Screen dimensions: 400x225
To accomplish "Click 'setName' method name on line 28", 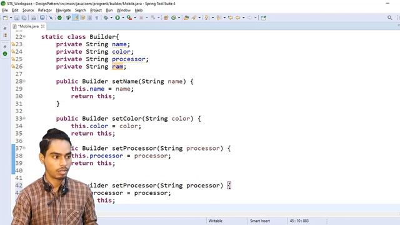I will pyautogui.click(x=125, y=81).
